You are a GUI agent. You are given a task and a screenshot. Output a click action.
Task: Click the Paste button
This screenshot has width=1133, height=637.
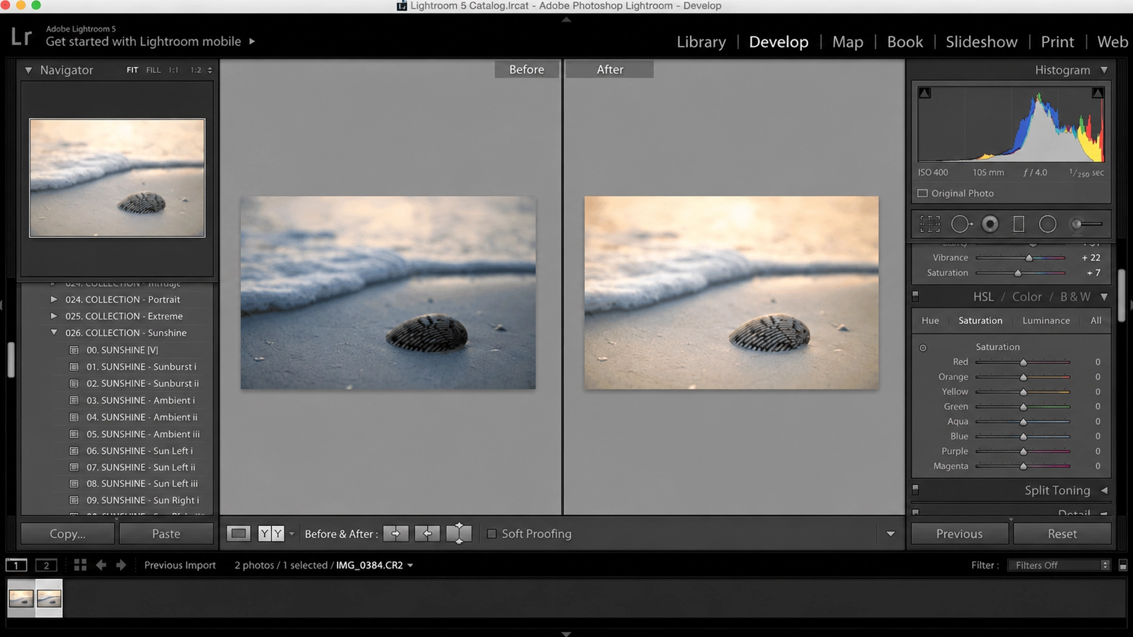click(166, 534)
